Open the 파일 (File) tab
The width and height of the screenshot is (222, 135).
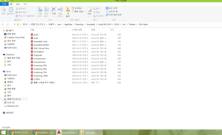[4, 4]
